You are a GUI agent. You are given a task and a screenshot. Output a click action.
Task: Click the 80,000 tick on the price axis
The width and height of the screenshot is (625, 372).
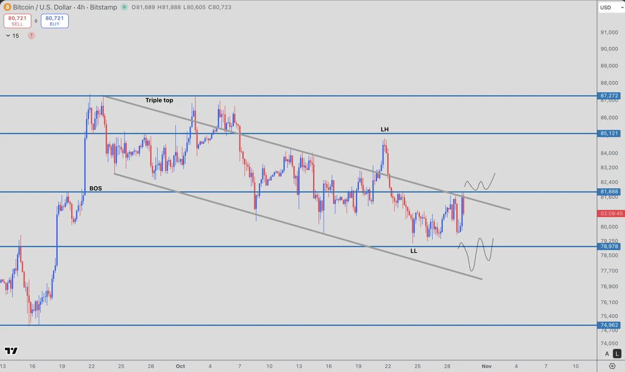(x=609, y=227)
